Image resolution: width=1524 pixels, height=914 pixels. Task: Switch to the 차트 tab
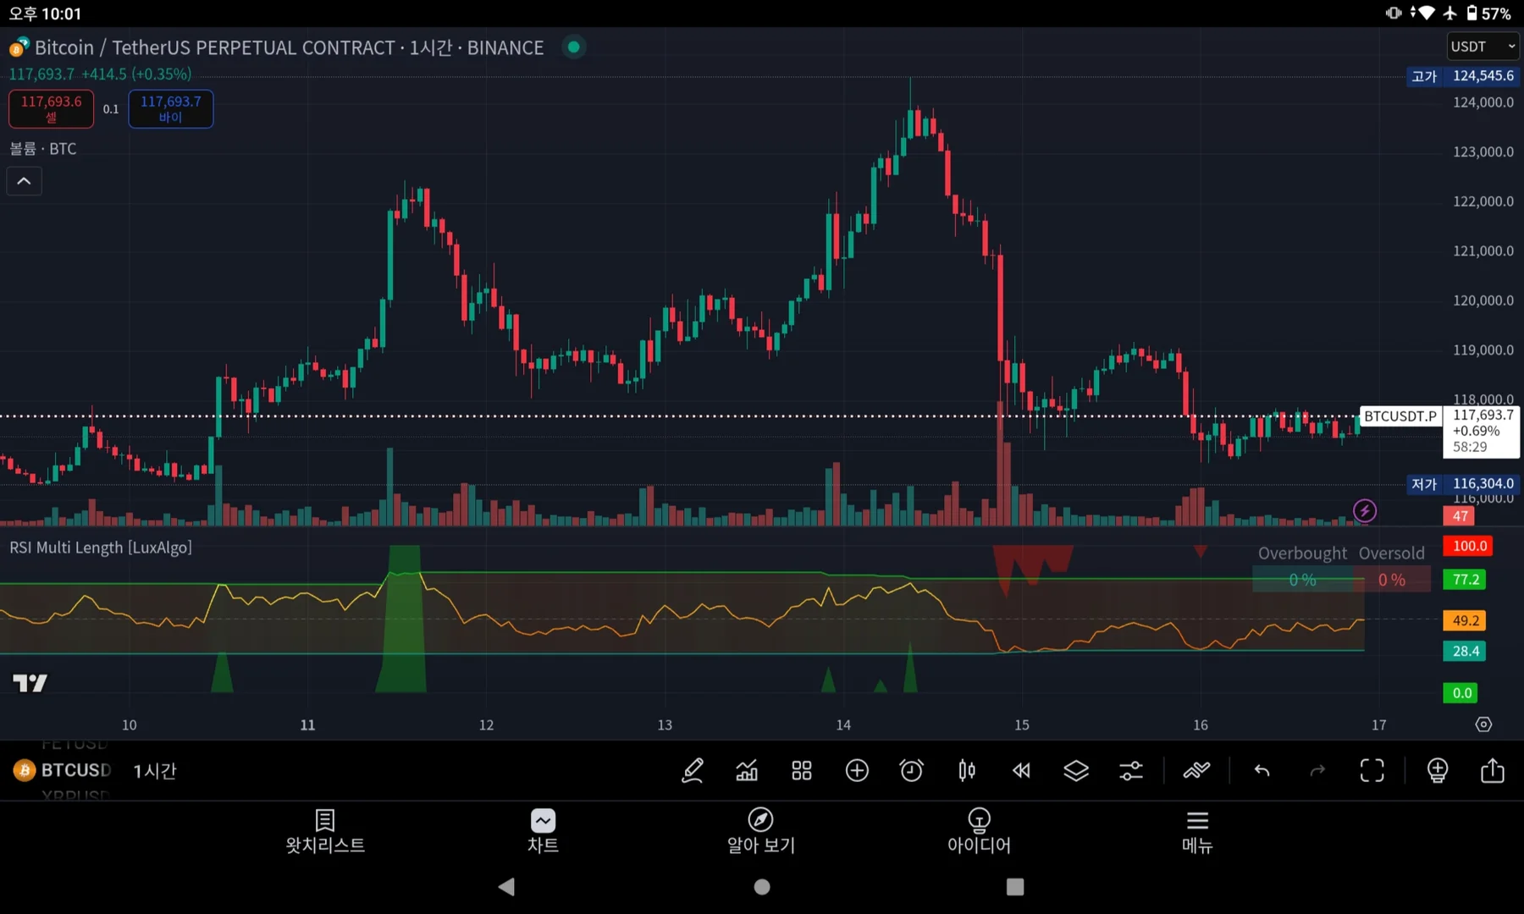[x=543, y=832]
